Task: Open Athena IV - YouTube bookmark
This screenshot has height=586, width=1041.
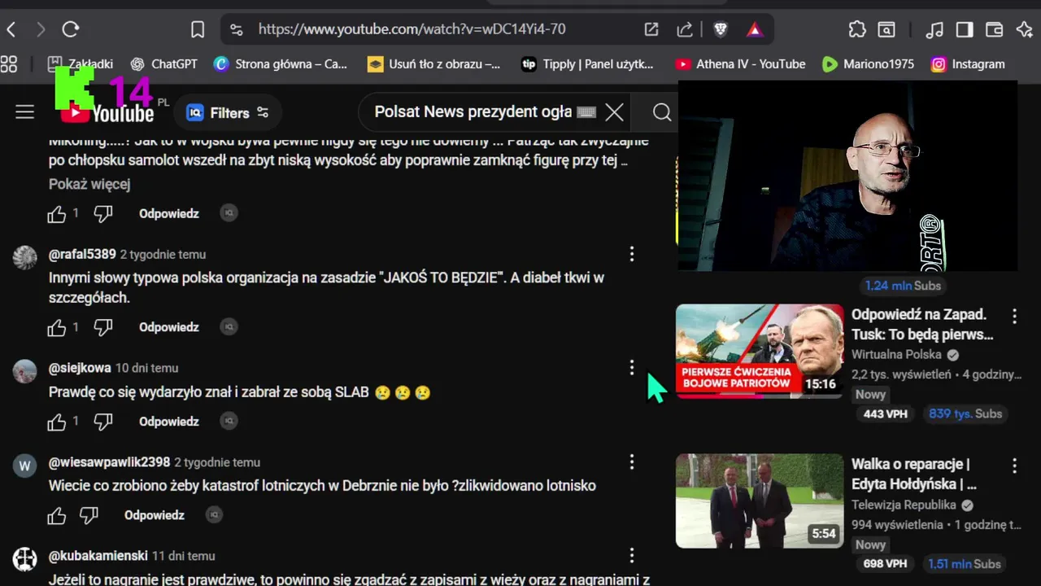Action: coord(741,63)
